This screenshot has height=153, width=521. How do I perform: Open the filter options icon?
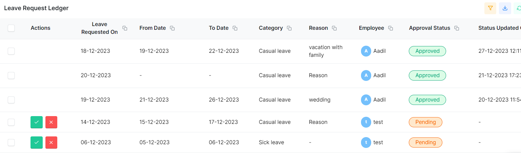(490, 8)
